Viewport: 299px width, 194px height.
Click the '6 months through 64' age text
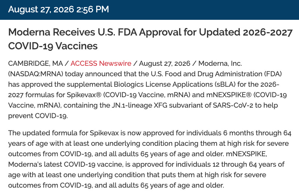[257, 133]
